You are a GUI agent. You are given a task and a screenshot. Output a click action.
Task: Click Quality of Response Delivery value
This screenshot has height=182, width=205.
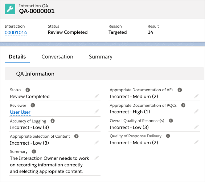pos(134,143)
